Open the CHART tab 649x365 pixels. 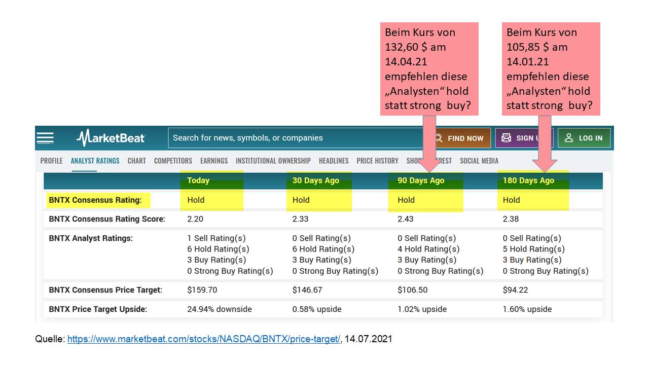point(137,161)
